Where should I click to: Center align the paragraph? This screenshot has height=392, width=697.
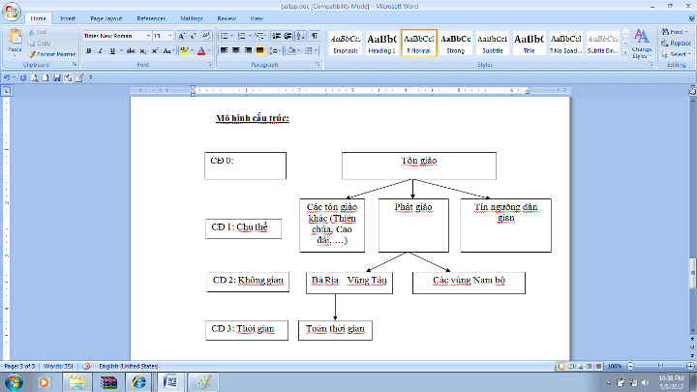pyautogui.click(x=235, y=50)
